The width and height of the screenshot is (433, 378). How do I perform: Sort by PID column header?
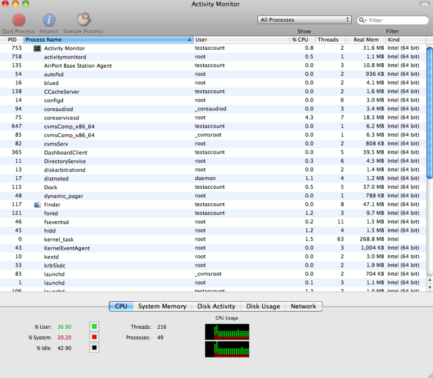(x=12, y=39)
